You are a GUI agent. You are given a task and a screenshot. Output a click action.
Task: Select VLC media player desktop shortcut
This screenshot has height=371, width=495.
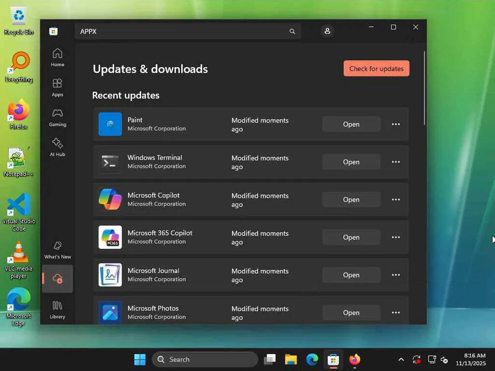click(x=19, y=260)
